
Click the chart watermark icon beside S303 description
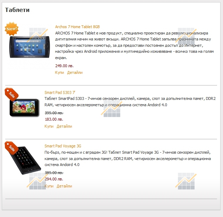coord(112,109)
